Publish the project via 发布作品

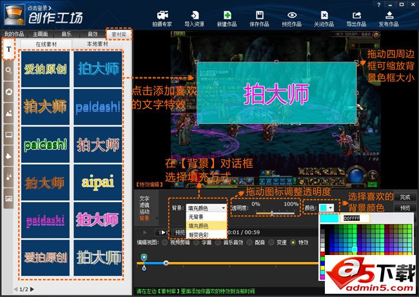click(x=389, y=19)
